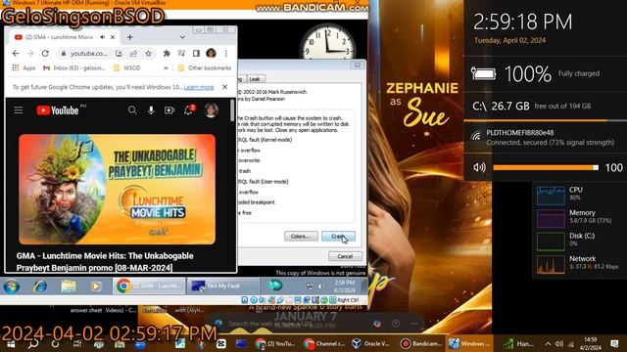The width and height of the screenshot is (627, 352).
Task: Click the GMA Lunchtime Movie Hits title
Action: (x=105, y=261)
